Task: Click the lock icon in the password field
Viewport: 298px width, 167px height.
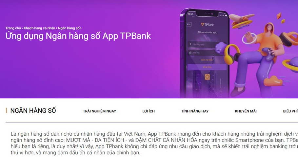Action: 190,53
